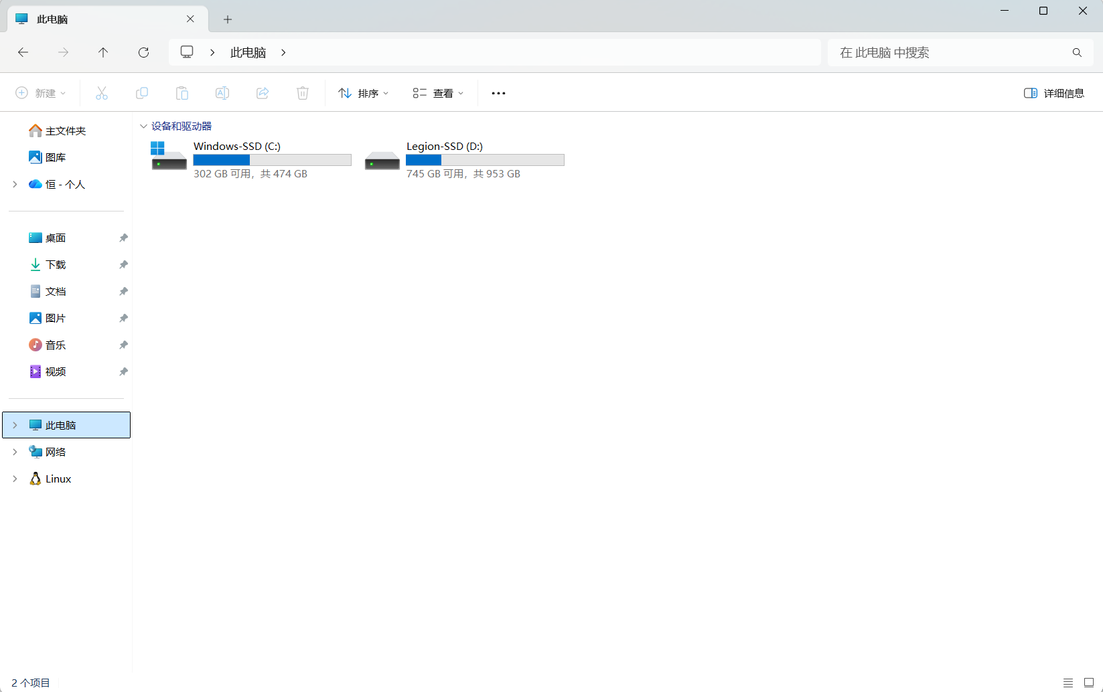Expand the 此电脑 tree node
1103x692 pixels.
coord(15,425)
